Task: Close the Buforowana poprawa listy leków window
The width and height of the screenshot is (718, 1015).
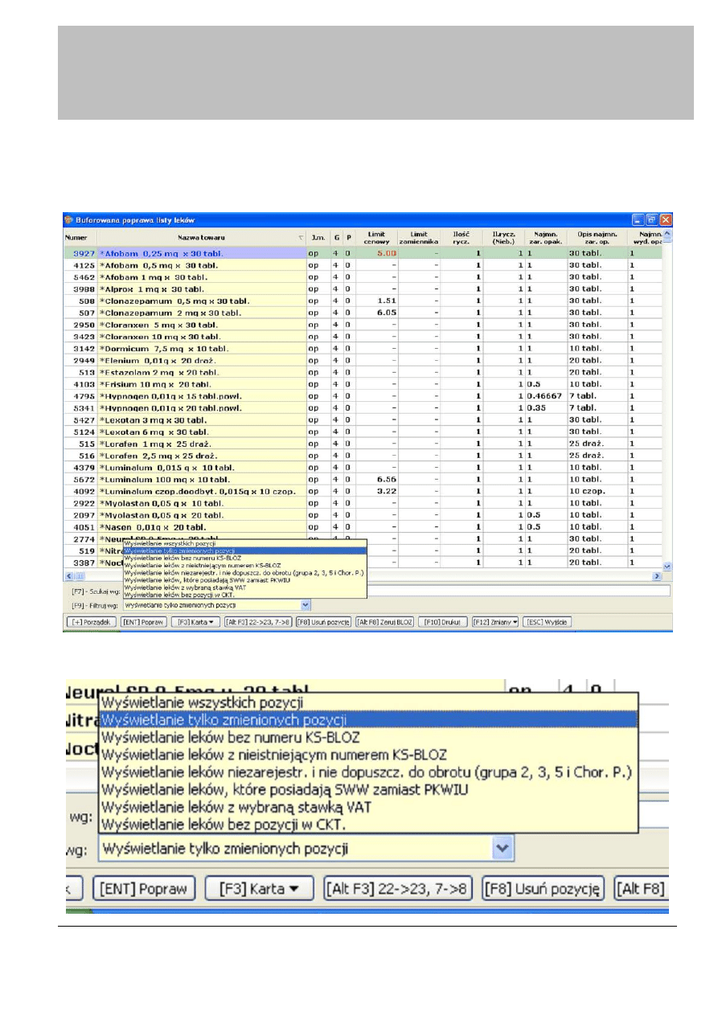Action: [666, 219]
